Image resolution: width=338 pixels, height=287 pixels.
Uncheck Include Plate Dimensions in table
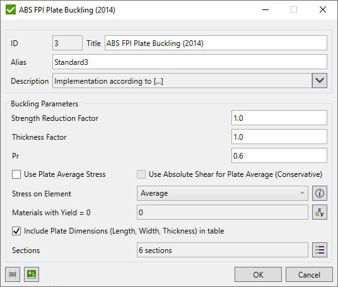coord(16,231)
